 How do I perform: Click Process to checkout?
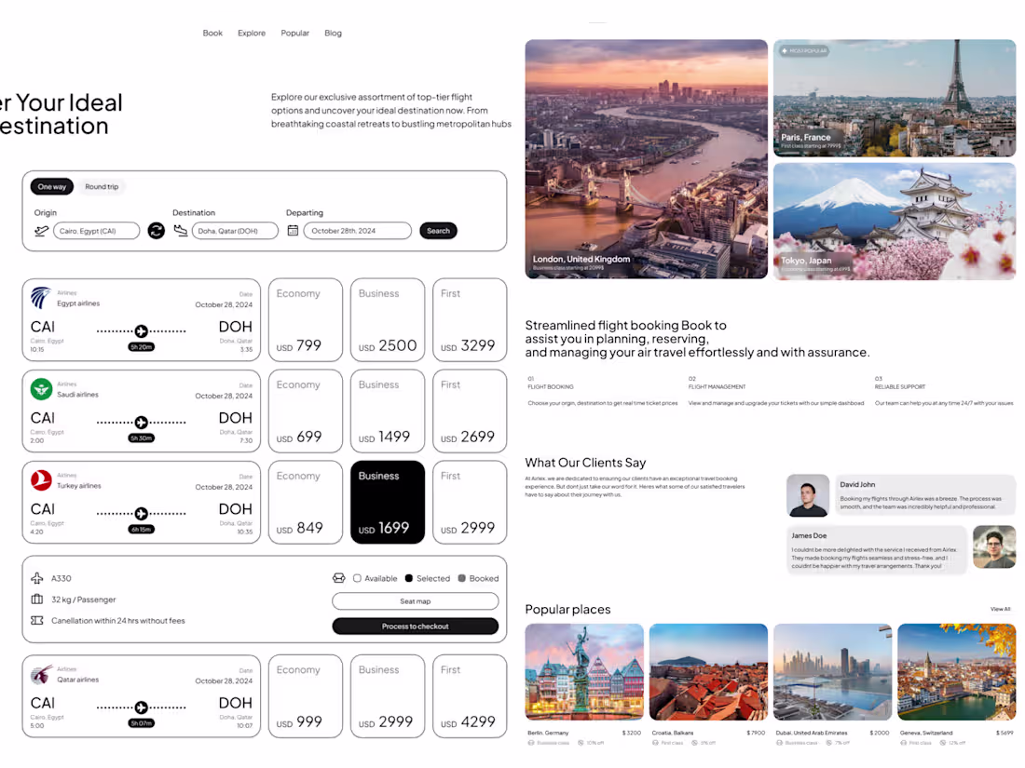click(416, 626)
